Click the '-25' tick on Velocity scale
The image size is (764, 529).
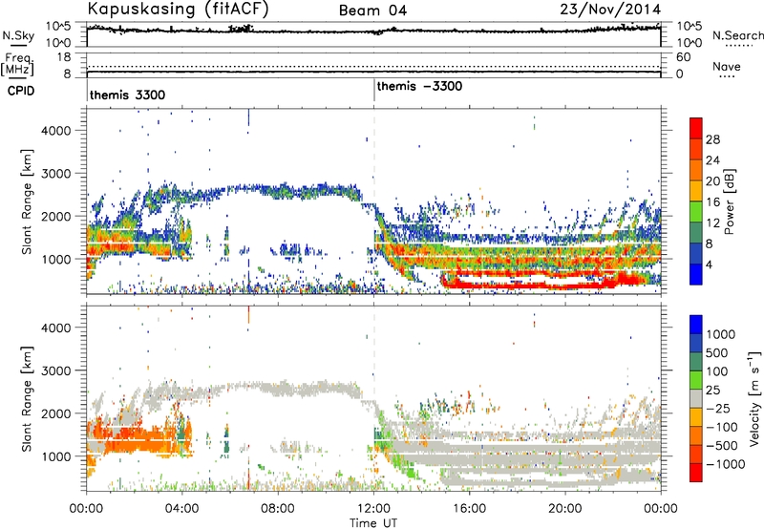tap(718, 408)
